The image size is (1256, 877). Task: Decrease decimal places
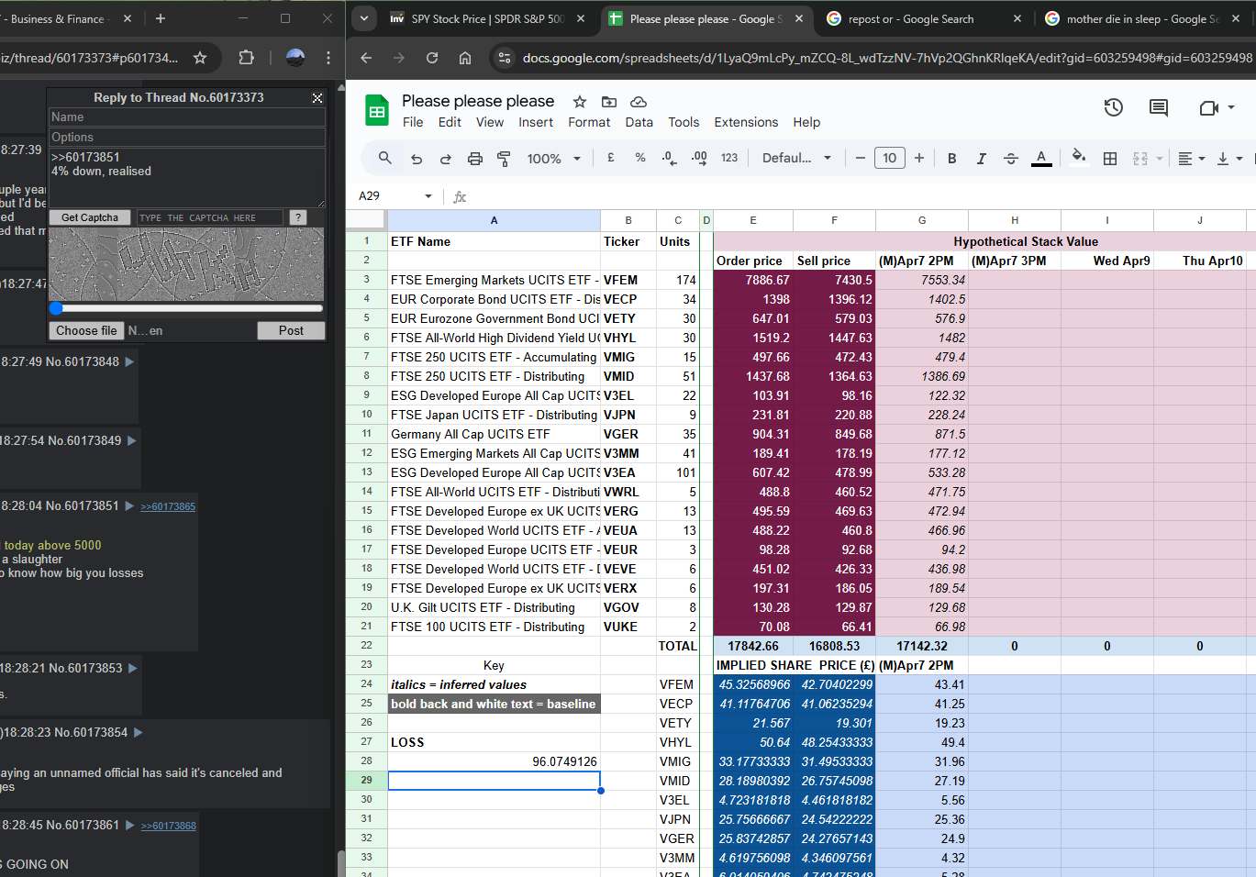tap(670, 158)
